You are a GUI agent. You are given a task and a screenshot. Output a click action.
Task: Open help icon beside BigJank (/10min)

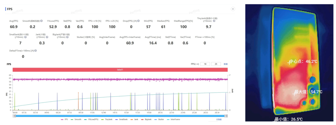(68, 37)
